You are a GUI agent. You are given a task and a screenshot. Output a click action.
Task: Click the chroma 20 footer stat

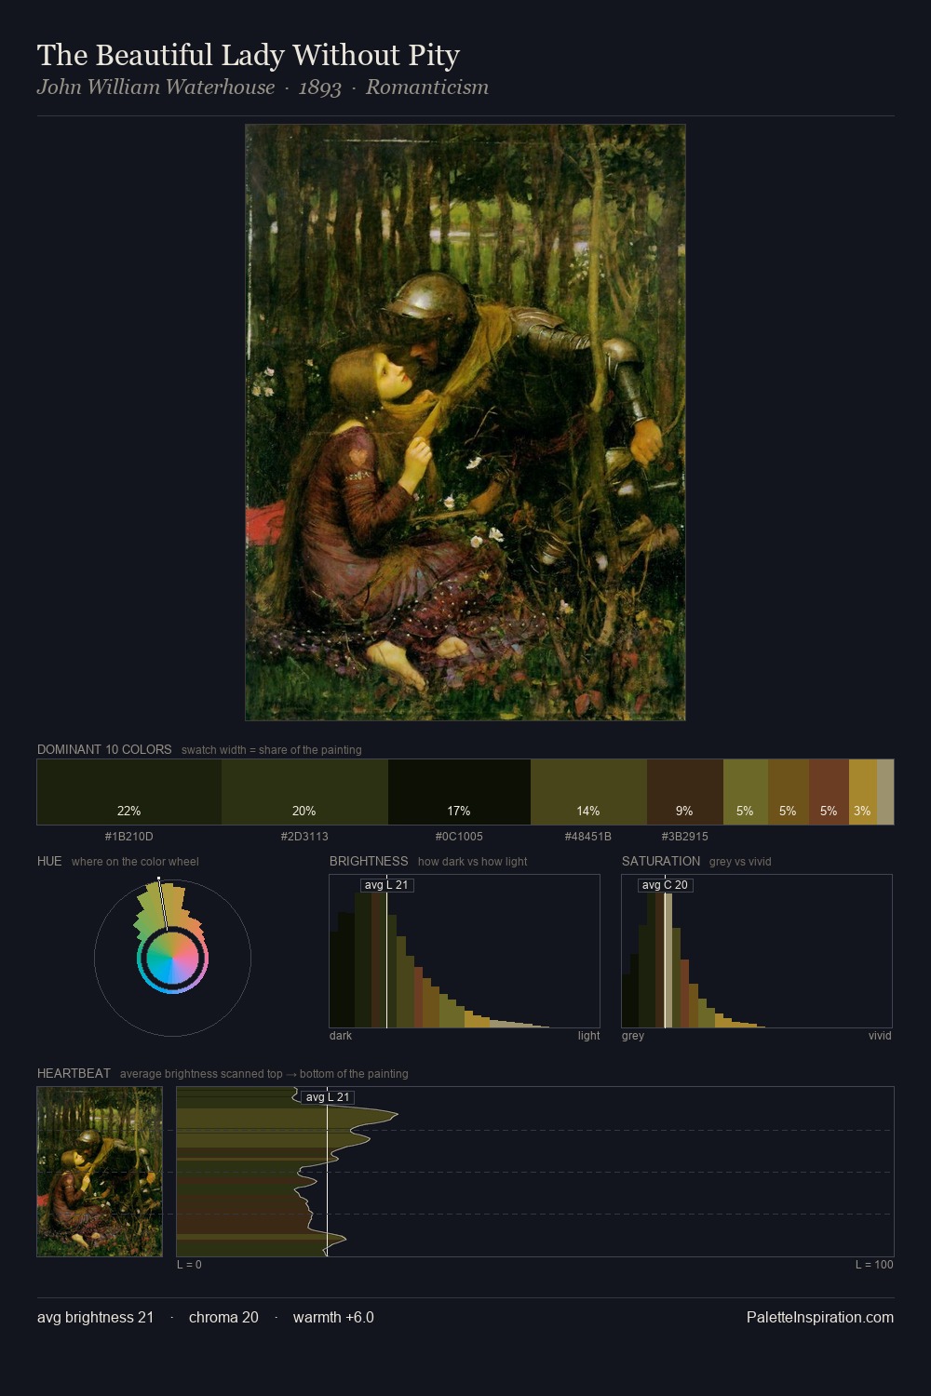point(223,1317)
